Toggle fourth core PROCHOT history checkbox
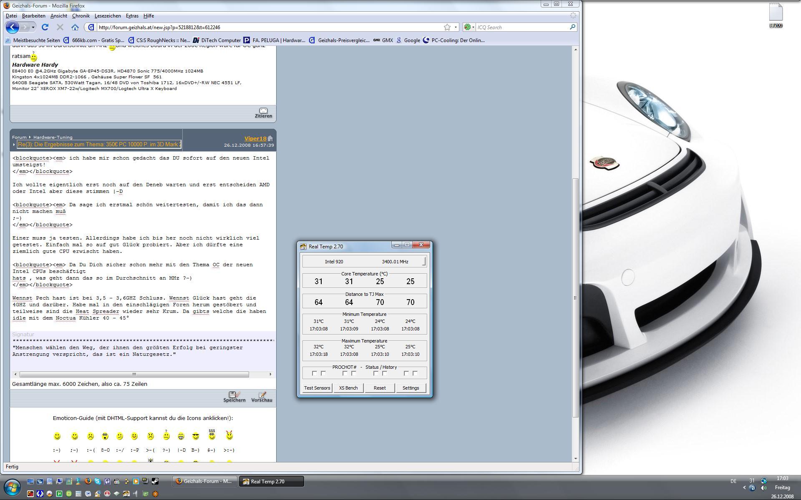The width and height of the screenshot is (801, 500). pyautogui.click(x=415, y=373)
